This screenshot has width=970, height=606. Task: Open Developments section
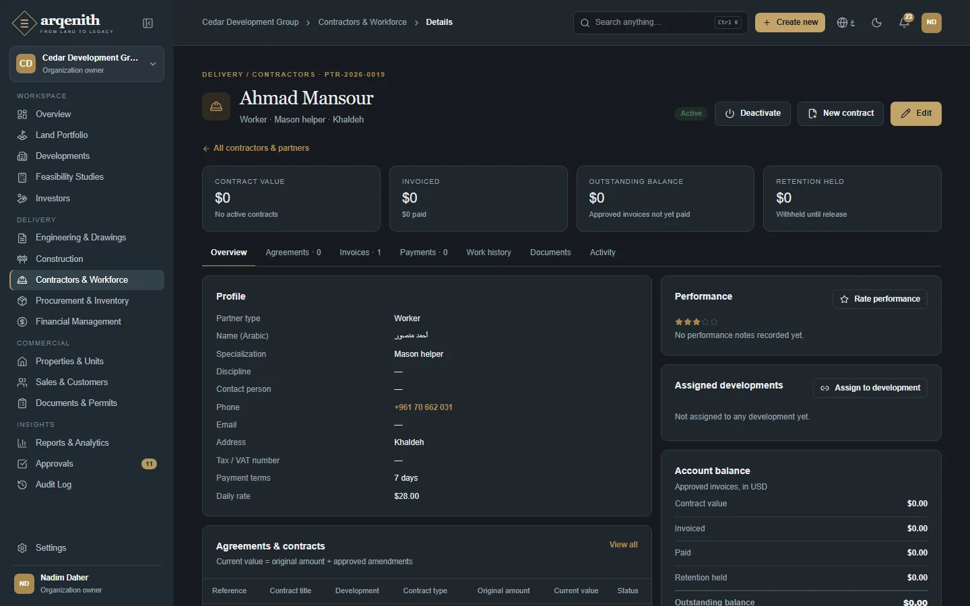click(87, 156)
